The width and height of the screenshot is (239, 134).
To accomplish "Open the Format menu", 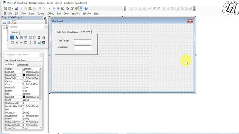I will 41,13.
